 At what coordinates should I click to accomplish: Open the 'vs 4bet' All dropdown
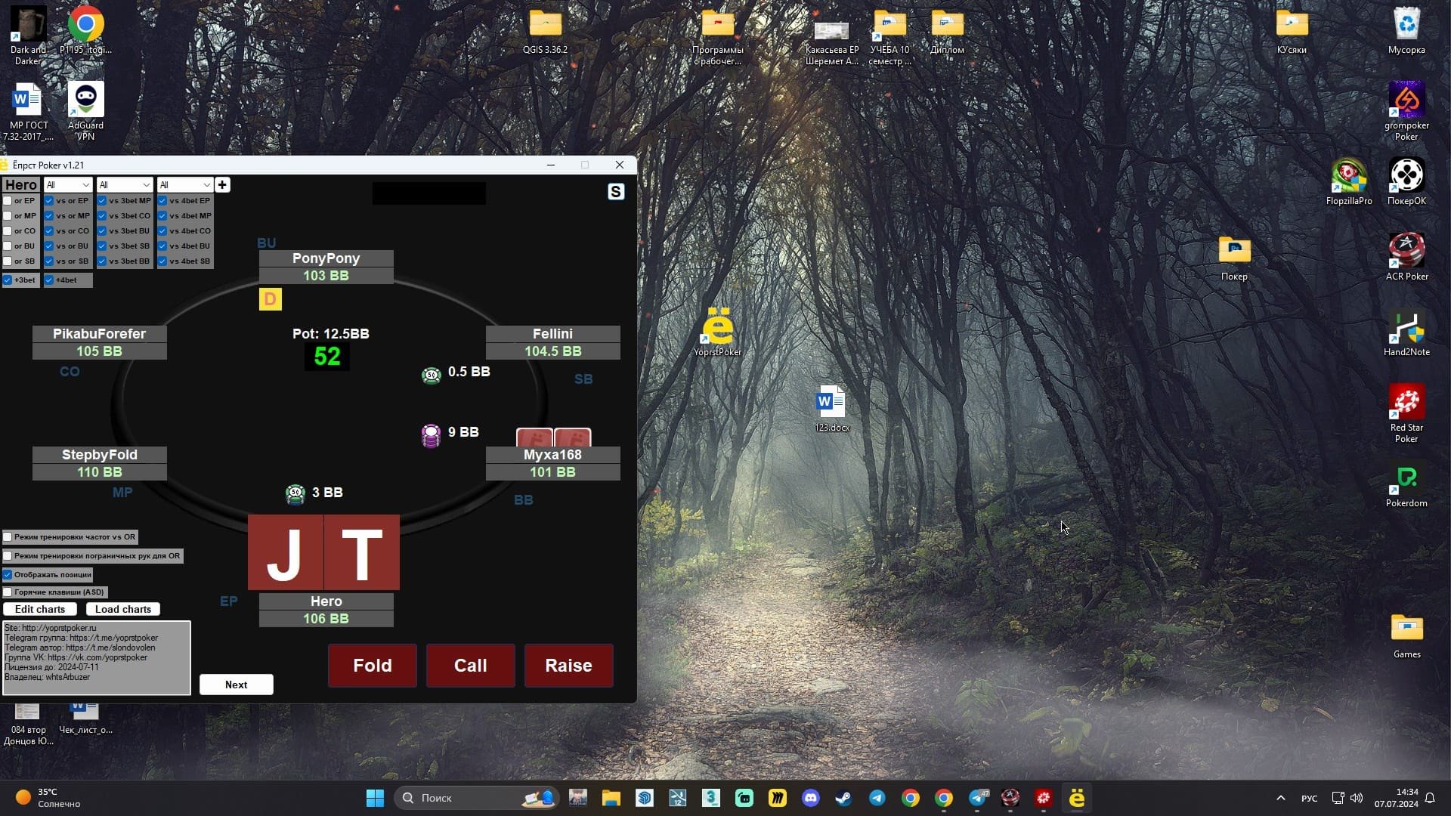185,185
